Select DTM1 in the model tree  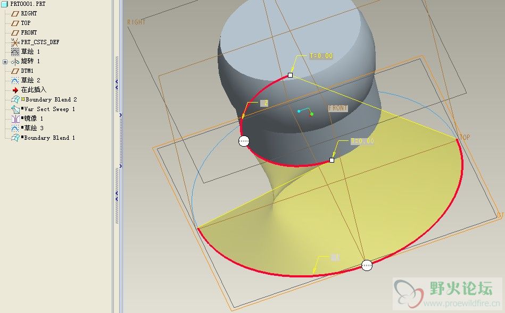click(x=27, y=71)
